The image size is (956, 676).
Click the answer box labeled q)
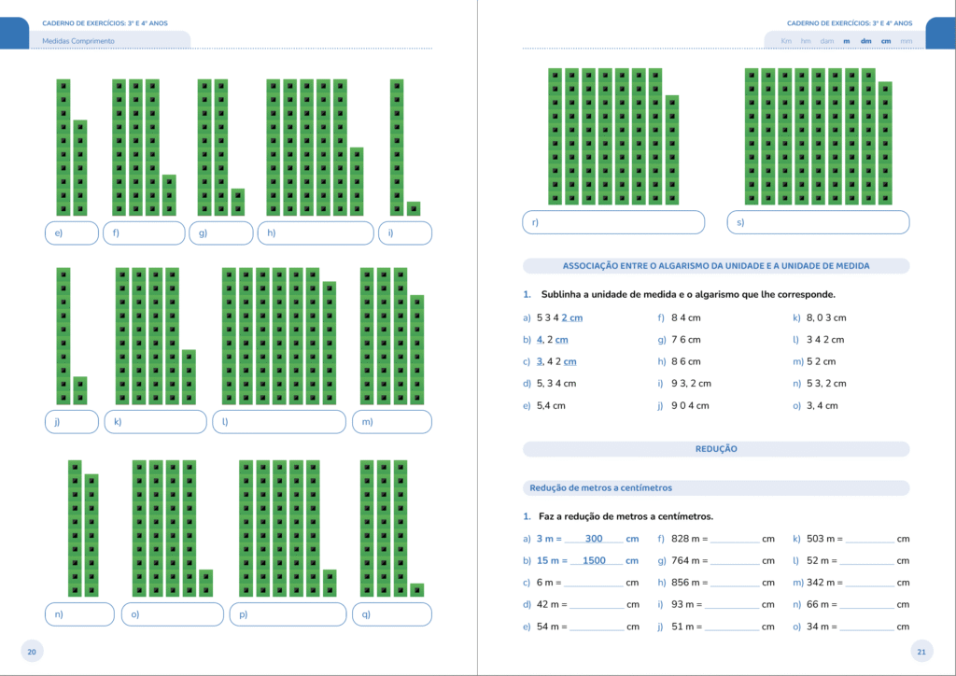coord(391,614)
